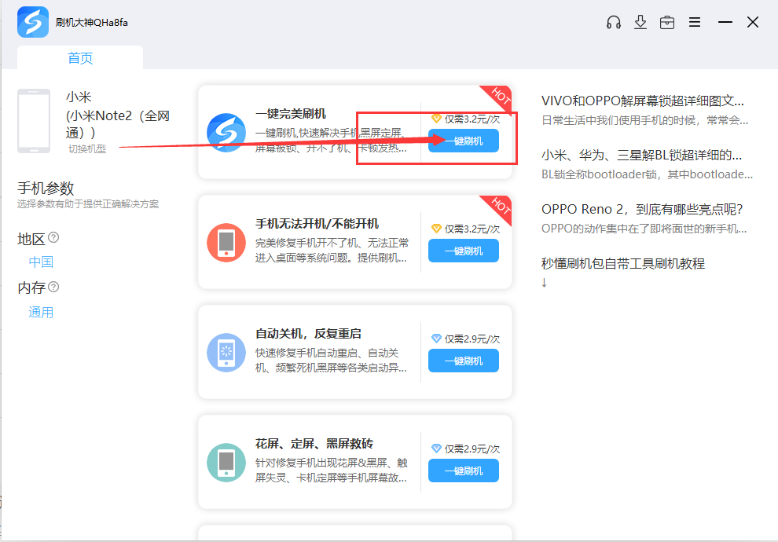
Task: Click gold diamond icon in 手机无法开机 card
Action: 436,229
